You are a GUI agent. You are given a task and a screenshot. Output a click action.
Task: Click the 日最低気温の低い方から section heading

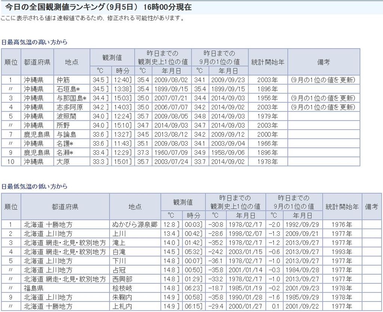click(34, 186)
